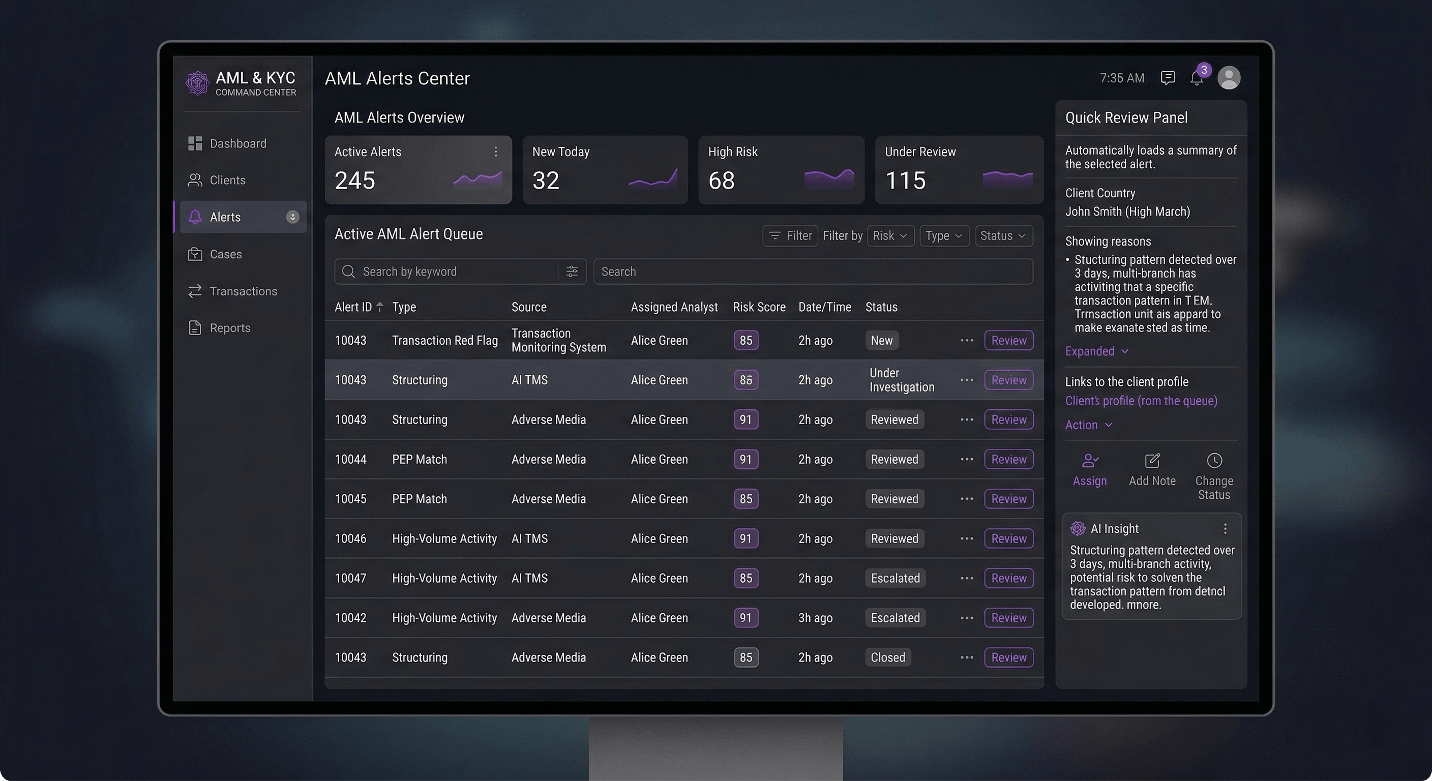Click the Add Note icon
The height and width of the screenshot is (781, 1432).
(1152, 462)
